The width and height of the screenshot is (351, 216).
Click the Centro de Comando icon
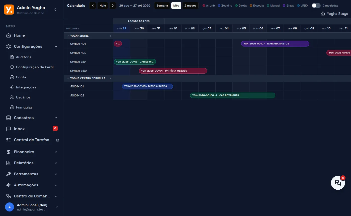(9, 196)
